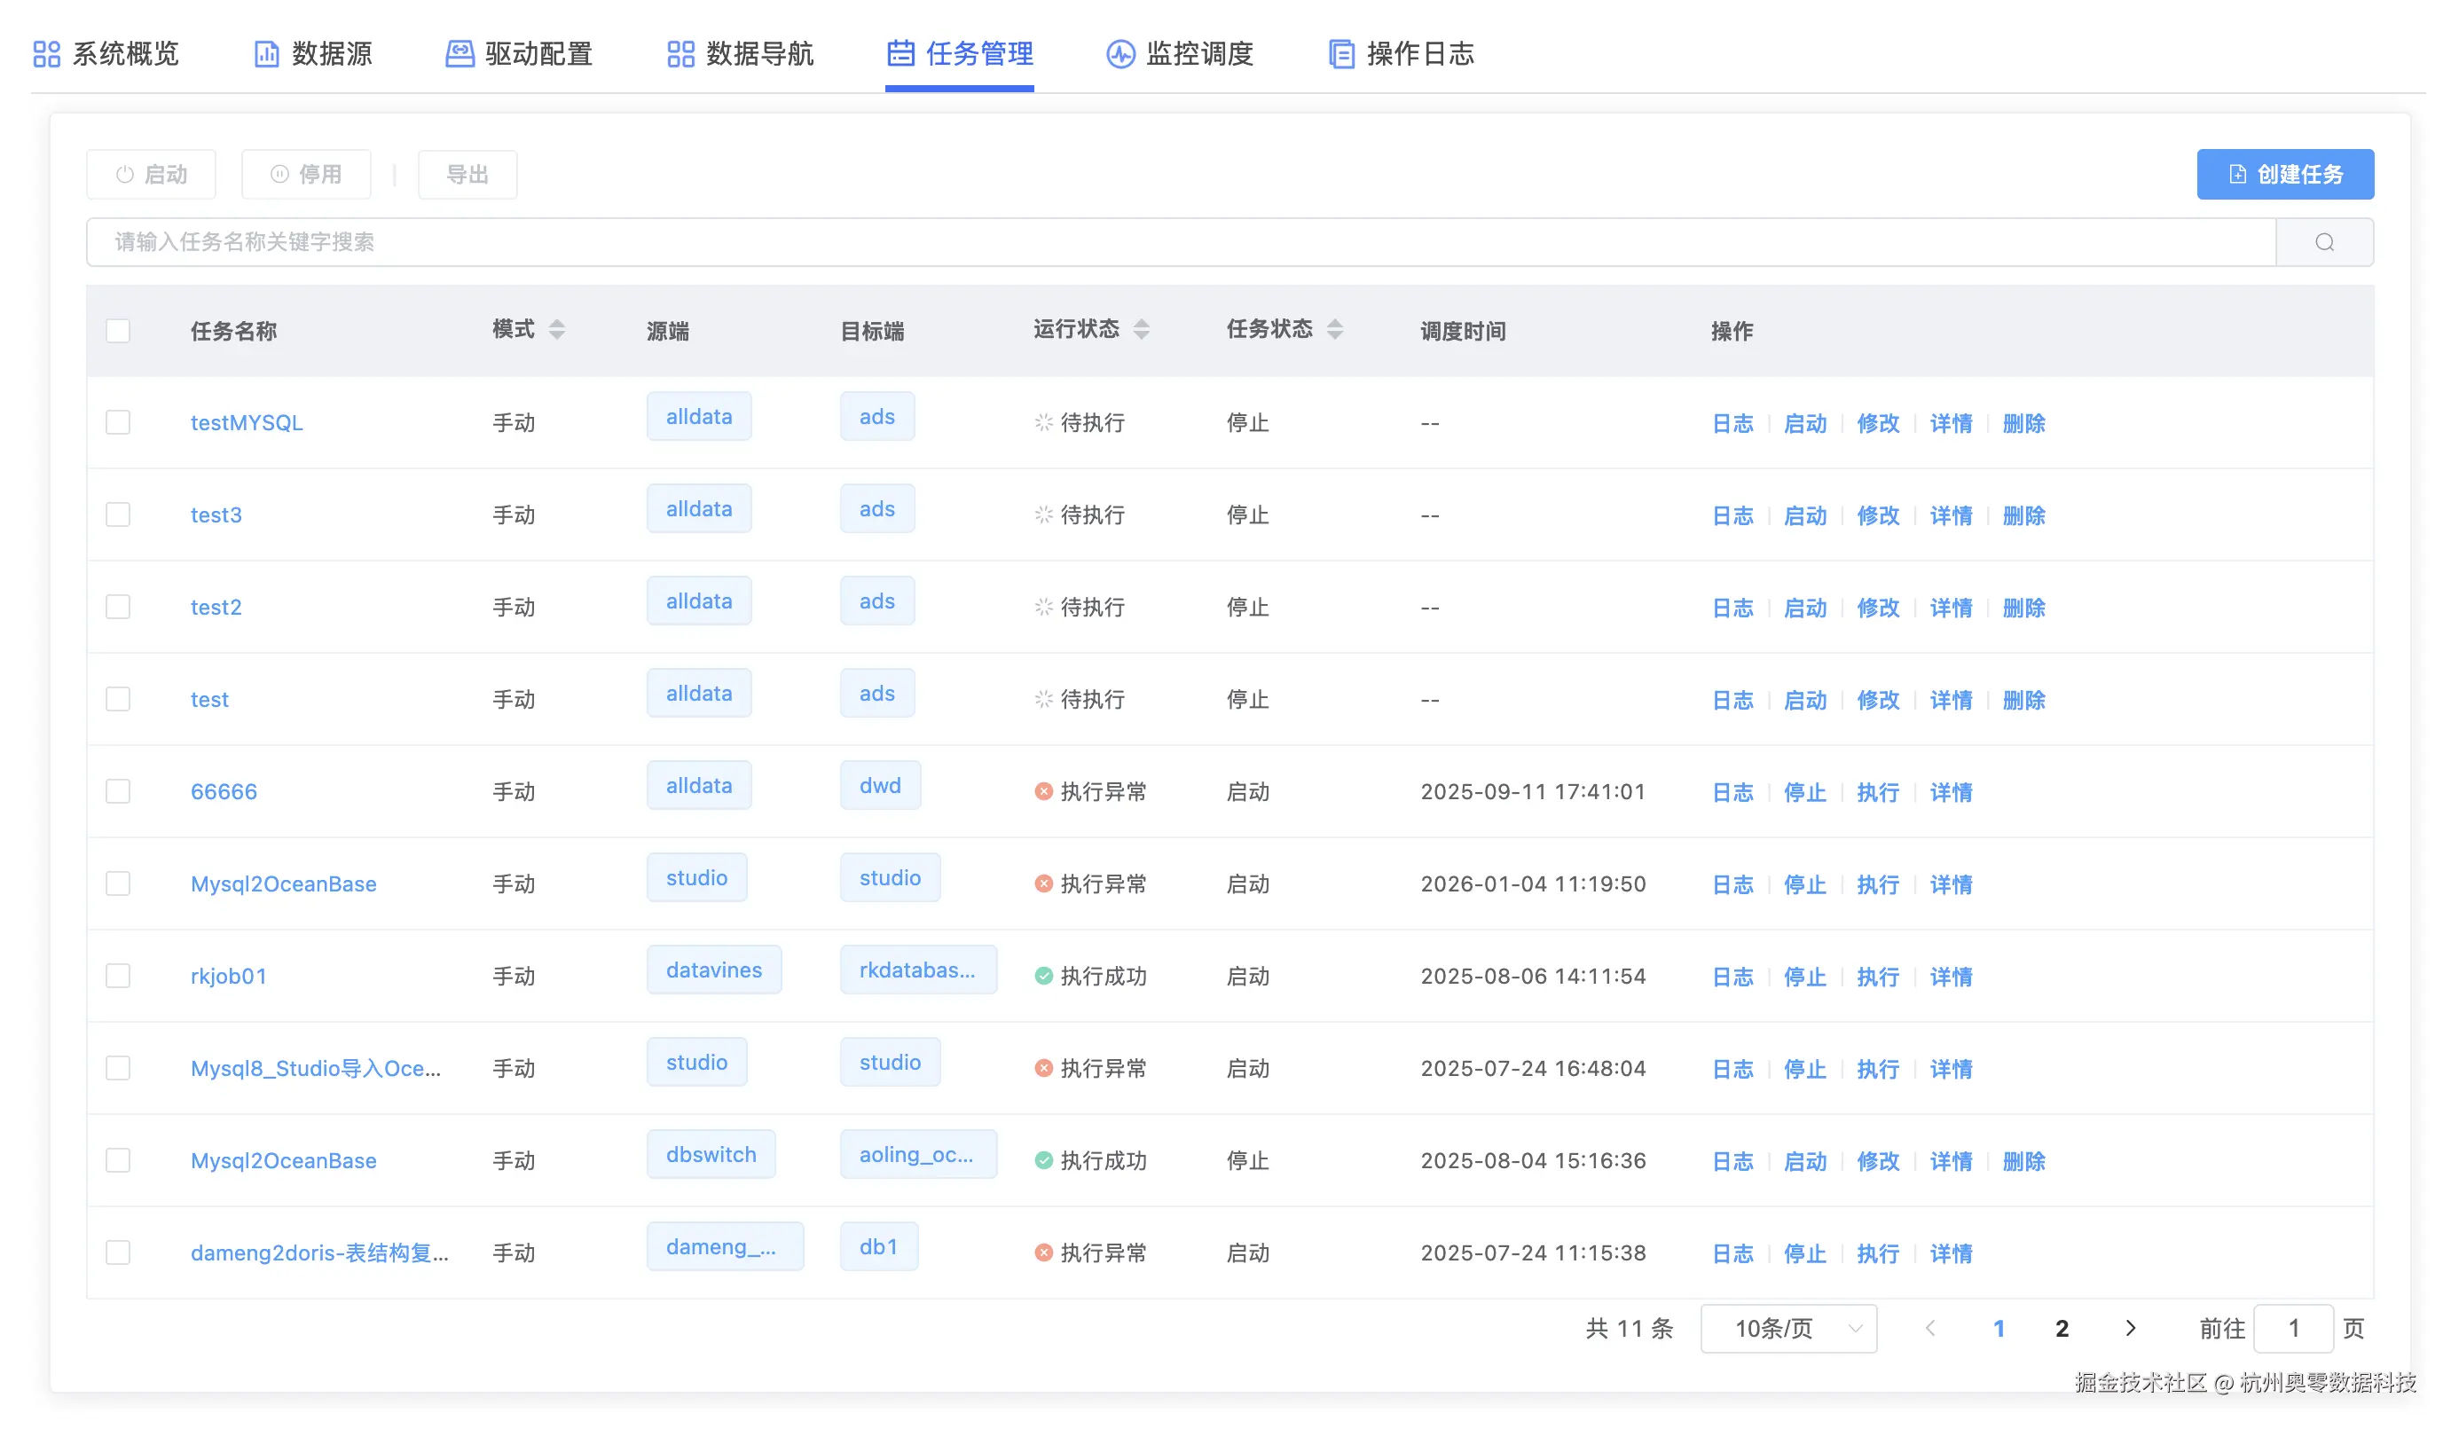Click the 操作日志 document icon
The image size is (2451, 1429).
point(1340,53)
